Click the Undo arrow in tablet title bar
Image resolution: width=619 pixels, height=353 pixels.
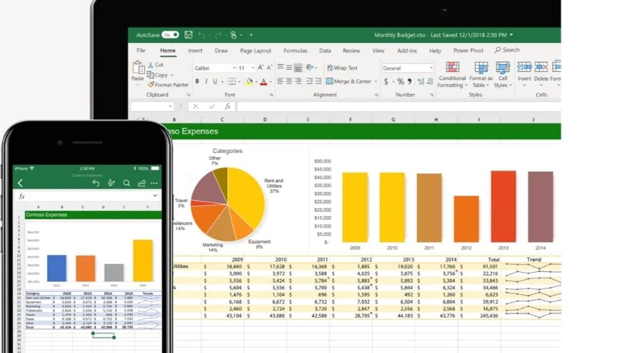click(x=201, y=35)
